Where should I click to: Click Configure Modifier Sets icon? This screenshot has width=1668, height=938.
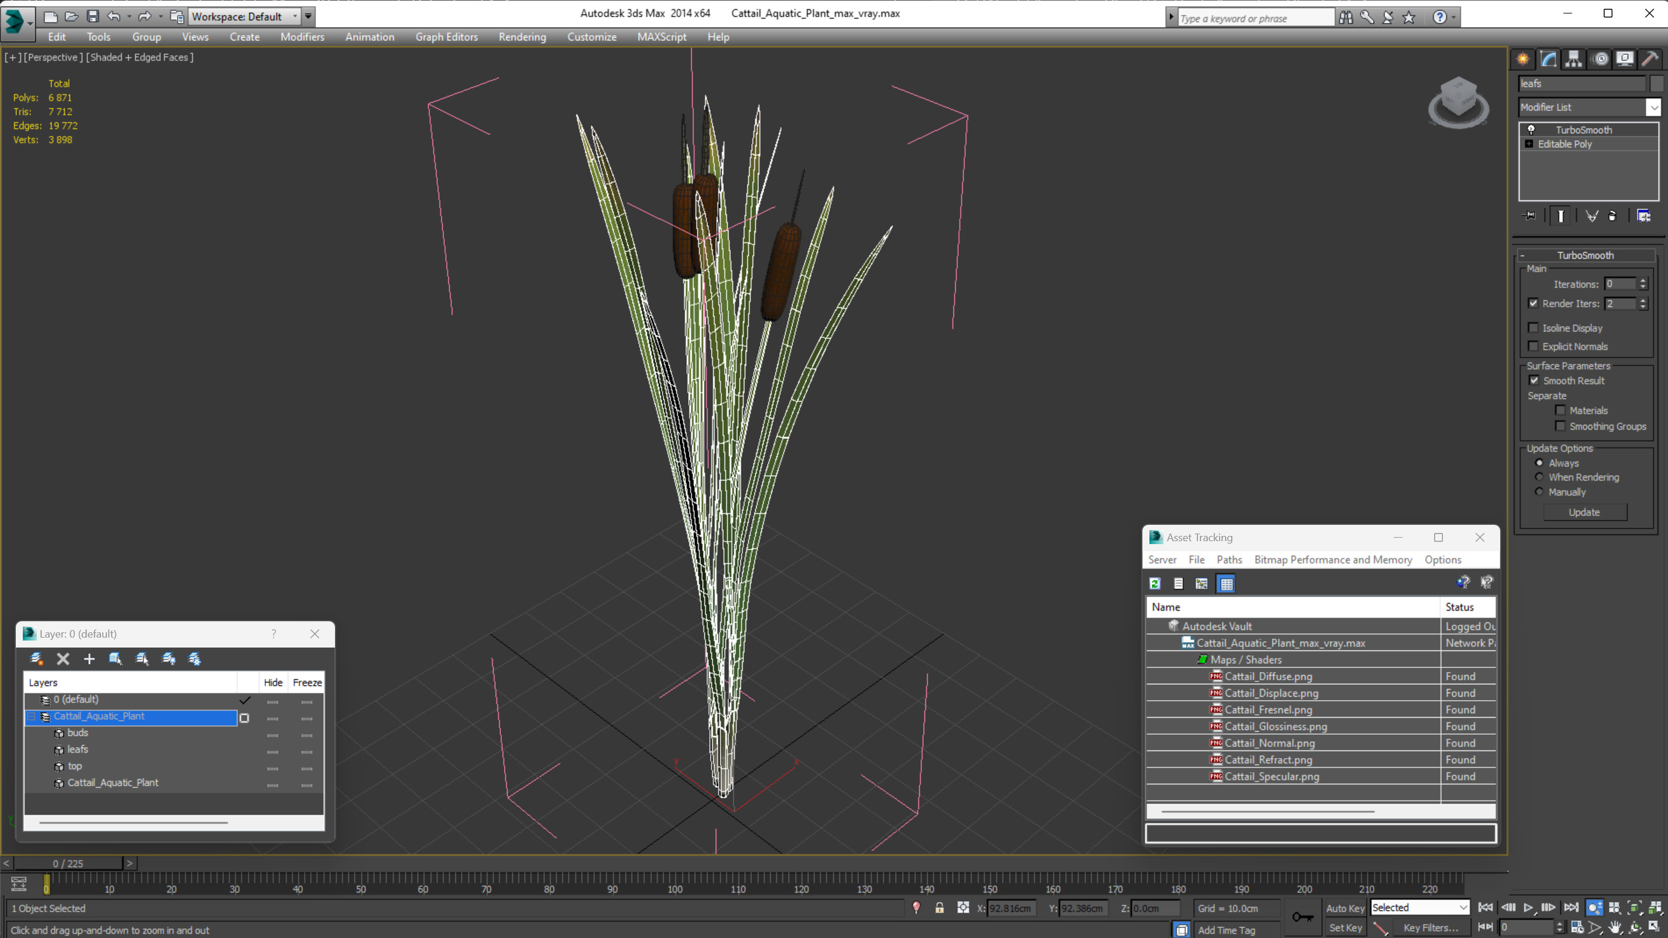(x=1643, y=216)
